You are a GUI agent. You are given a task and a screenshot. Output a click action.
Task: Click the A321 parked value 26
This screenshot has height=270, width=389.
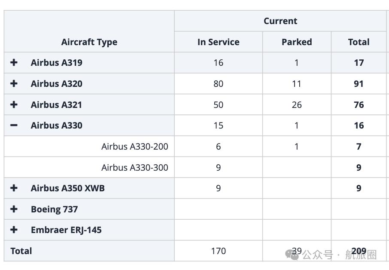pyautogui.click(x=297, y=104)
